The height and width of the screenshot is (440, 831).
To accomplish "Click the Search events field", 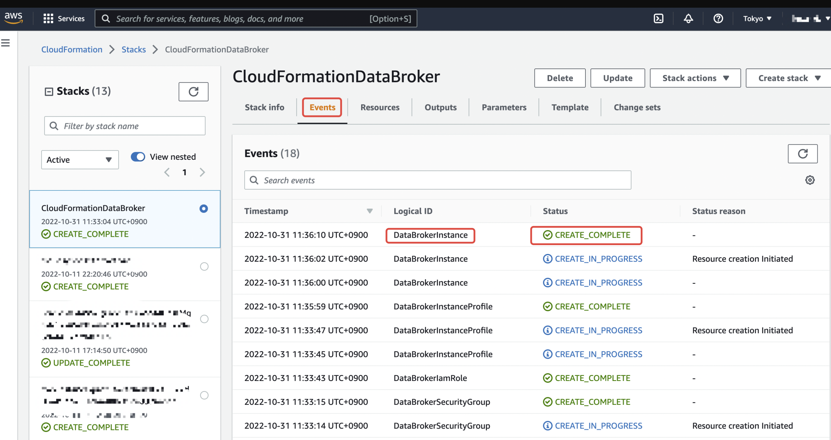I will 437,180.
